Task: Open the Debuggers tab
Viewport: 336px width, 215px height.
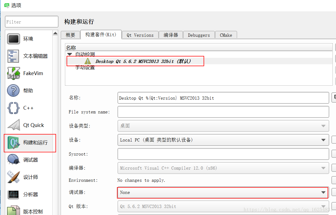Action: 199,35
